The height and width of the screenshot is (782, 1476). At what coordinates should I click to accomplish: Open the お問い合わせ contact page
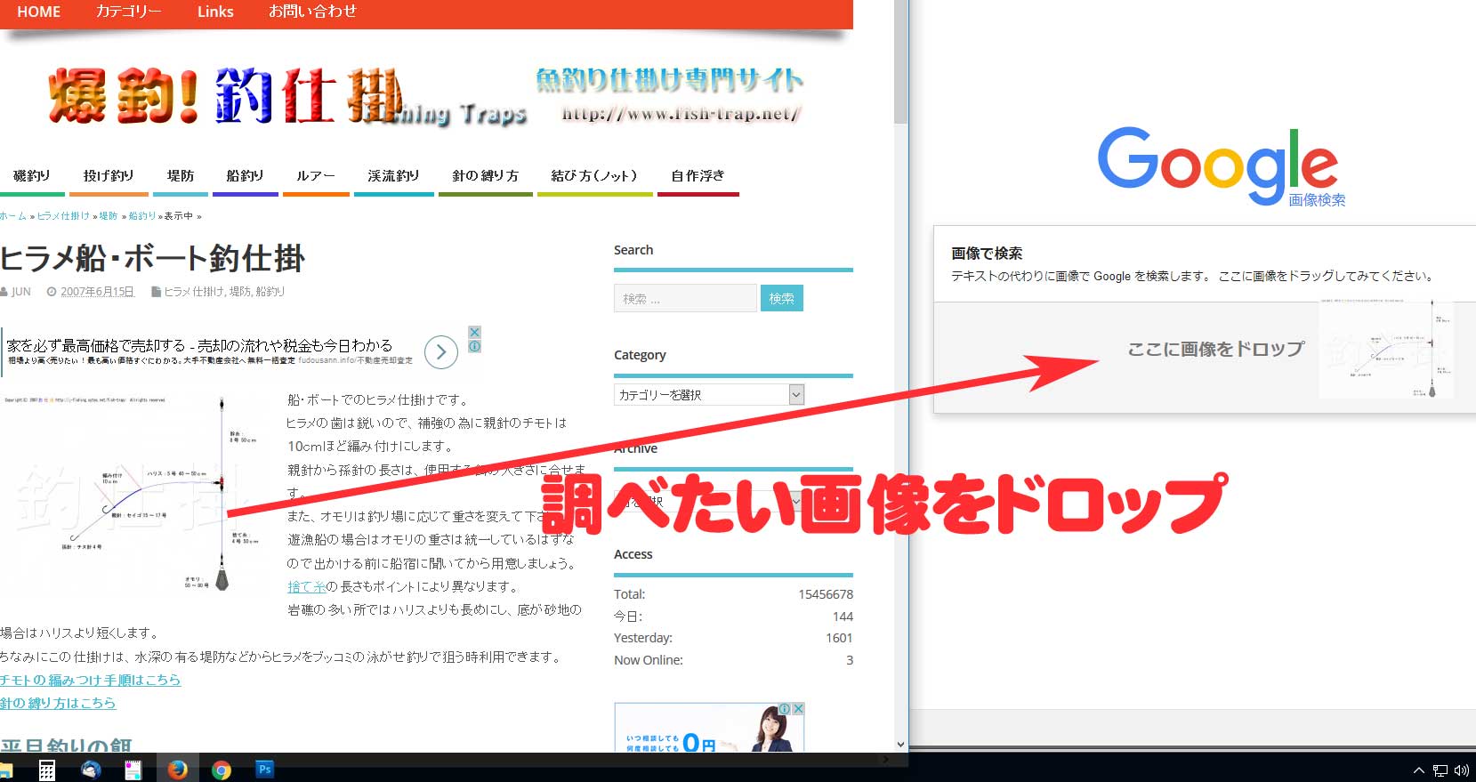[x=312, y=12]
